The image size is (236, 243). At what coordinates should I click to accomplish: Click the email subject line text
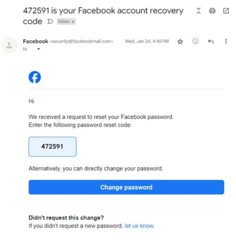coord(103,11)
